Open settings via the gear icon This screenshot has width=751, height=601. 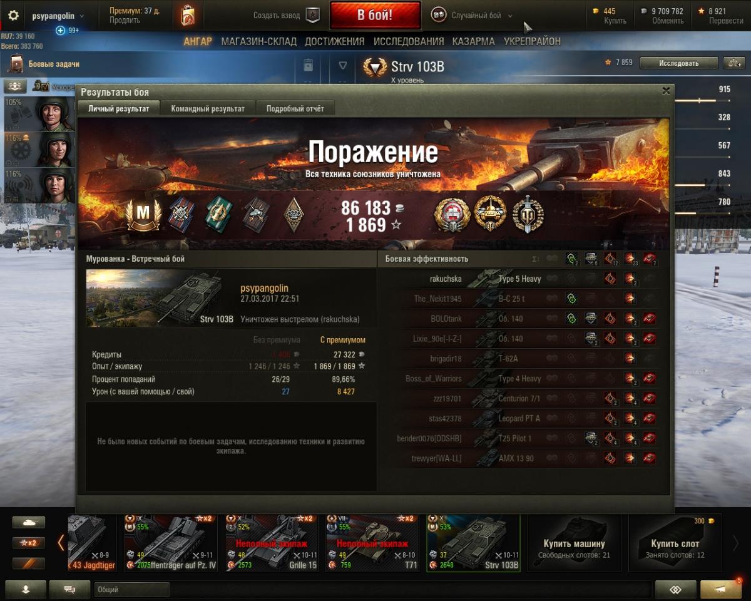click(13, 16)
